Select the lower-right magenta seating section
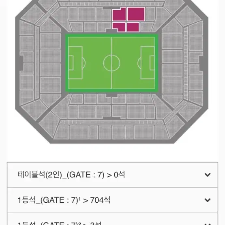Viewport: 225px width, 225px height. point(133,27)
